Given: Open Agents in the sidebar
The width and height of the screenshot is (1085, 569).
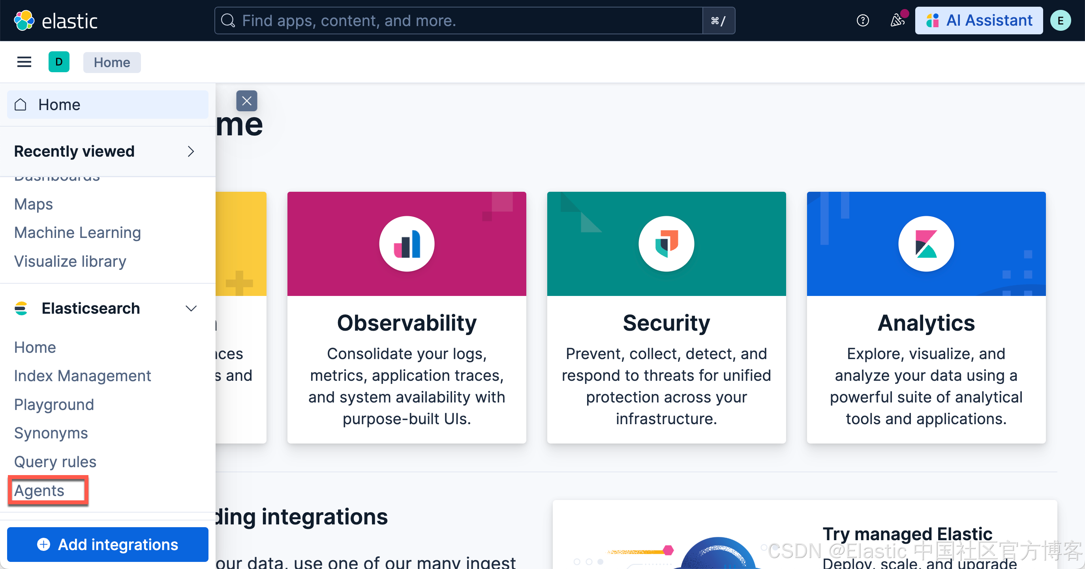Looking at the screenshot, I should 39,490.
